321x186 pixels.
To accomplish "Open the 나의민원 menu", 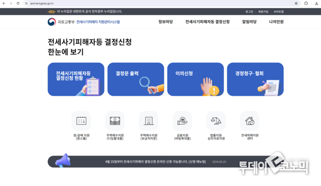I will pyautogui.click(x=276, y=22).
